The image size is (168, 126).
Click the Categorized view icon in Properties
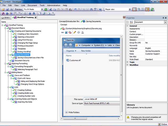tap(128, 22)
